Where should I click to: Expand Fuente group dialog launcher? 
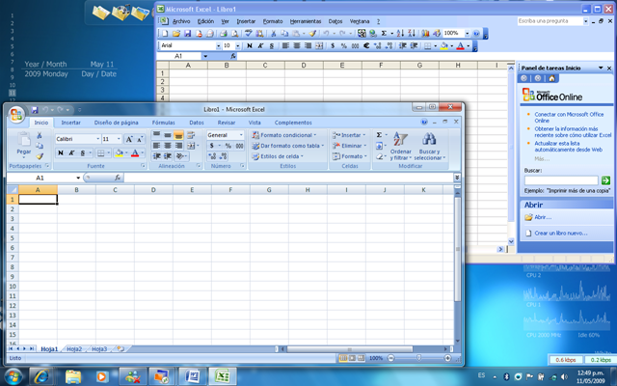tap(143, 166)
